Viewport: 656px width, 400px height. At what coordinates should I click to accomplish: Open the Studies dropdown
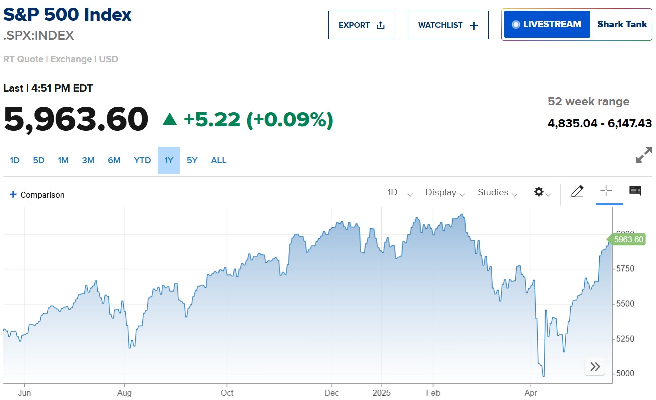[497, 193]
